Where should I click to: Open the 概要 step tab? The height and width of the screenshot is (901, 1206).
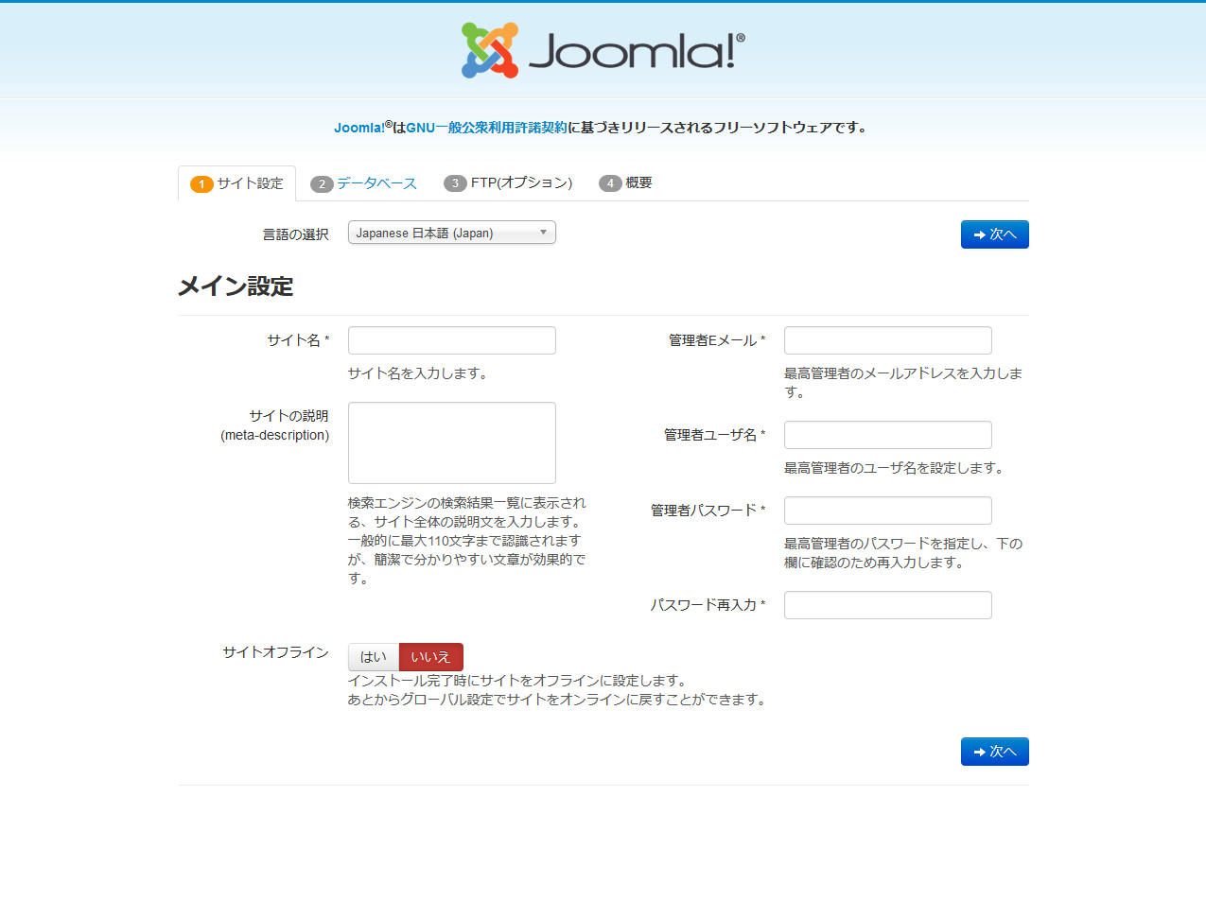(625, 183)
